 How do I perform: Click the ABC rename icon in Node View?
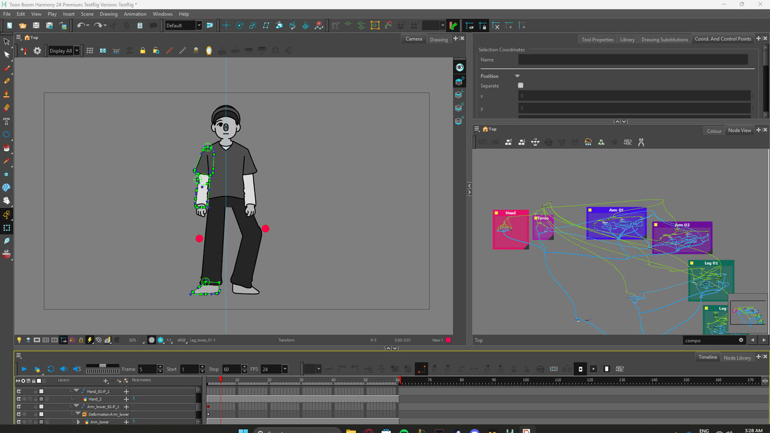[x=627, y=142]
